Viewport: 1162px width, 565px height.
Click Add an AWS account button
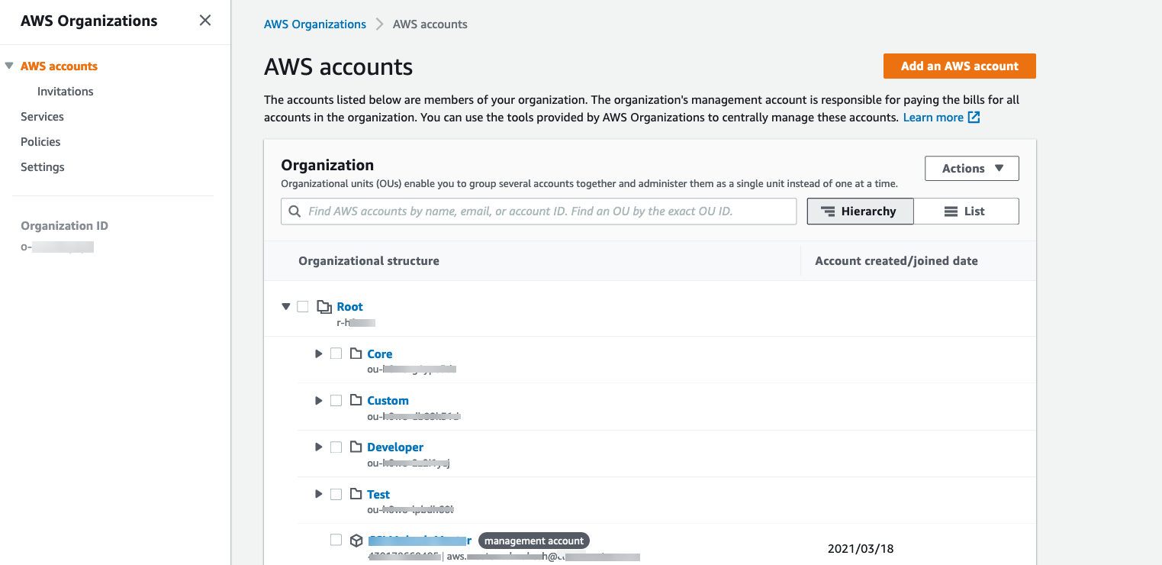click(x=960, y=66)
